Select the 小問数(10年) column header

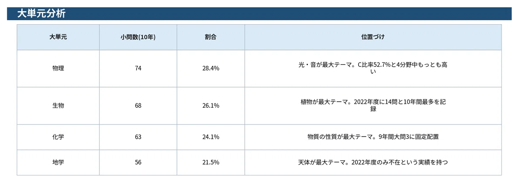coord(138,37)
